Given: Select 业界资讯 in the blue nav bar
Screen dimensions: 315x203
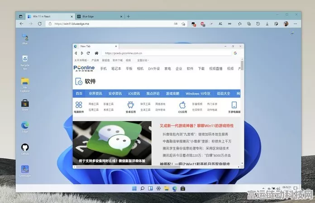Looking at the screenshot, I should tap(95, 94).
